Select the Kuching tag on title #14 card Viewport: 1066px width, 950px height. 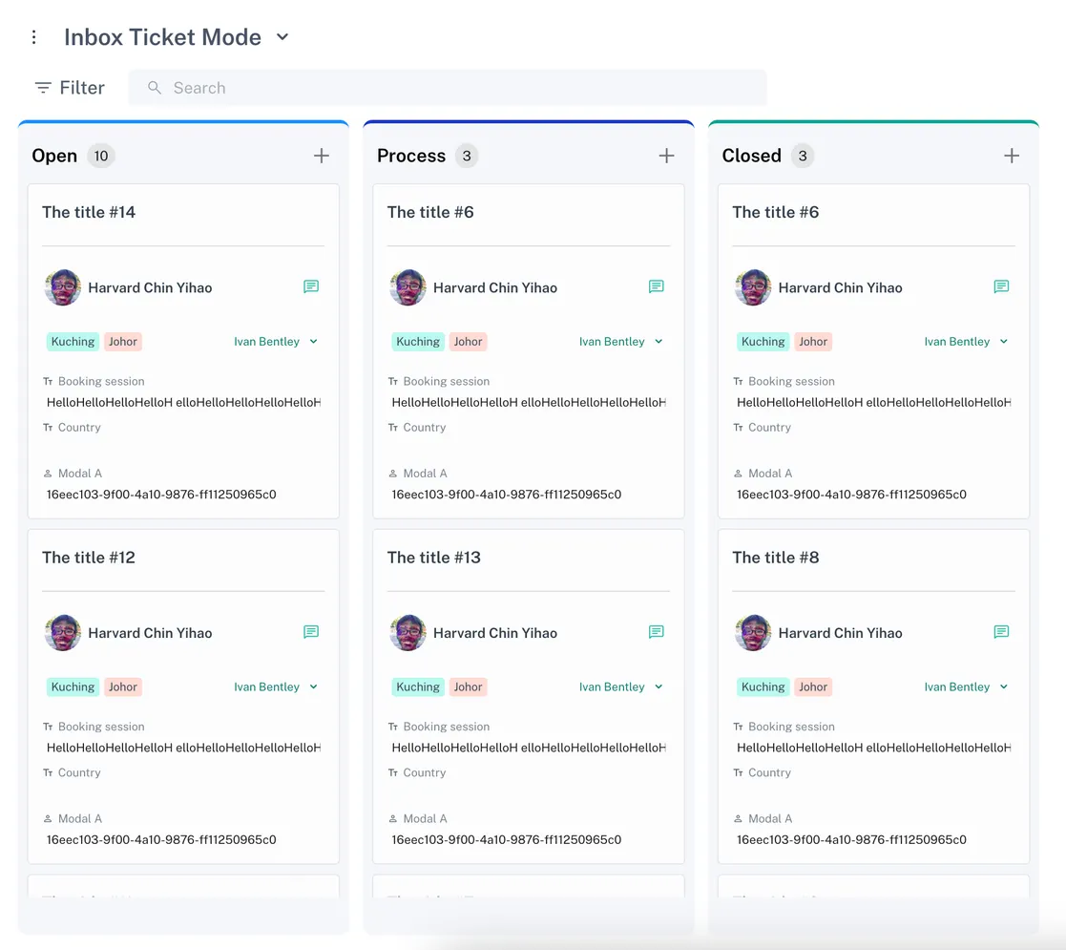point(73,342)
